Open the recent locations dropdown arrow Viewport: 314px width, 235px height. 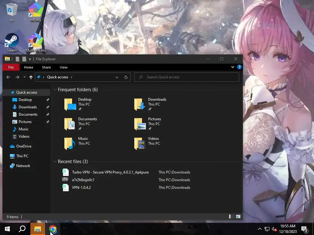click(x=25, y=77)
